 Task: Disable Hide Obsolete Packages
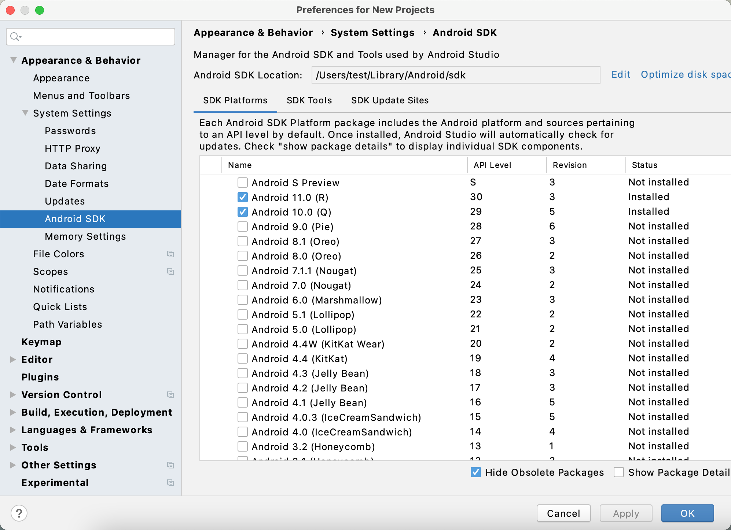(475, 472)
